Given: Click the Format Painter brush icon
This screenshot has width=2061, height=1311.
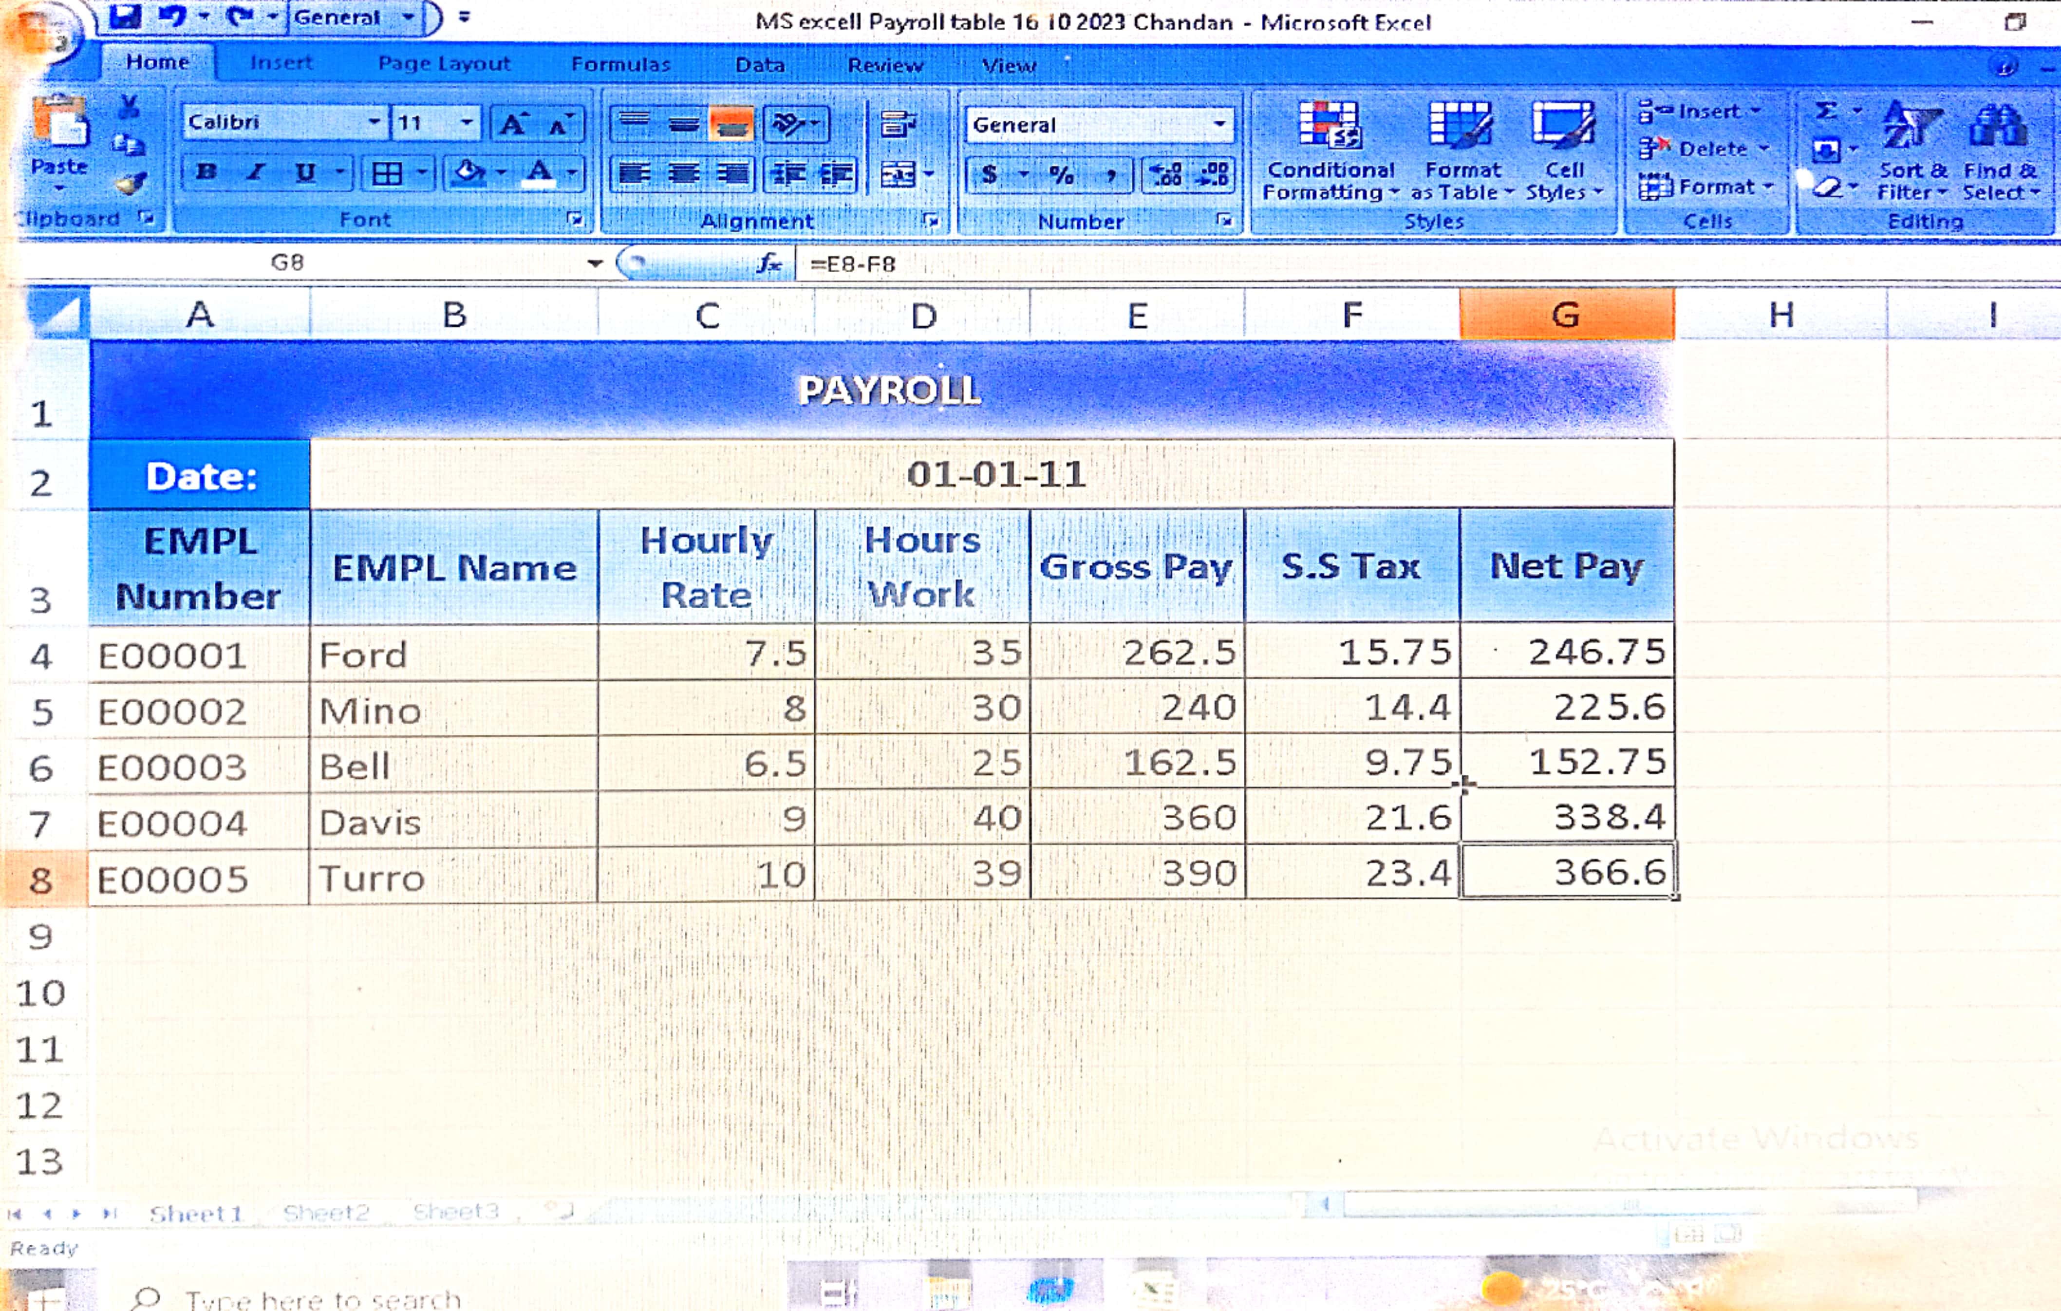Looking at the screenshot, I should [130, 182].
